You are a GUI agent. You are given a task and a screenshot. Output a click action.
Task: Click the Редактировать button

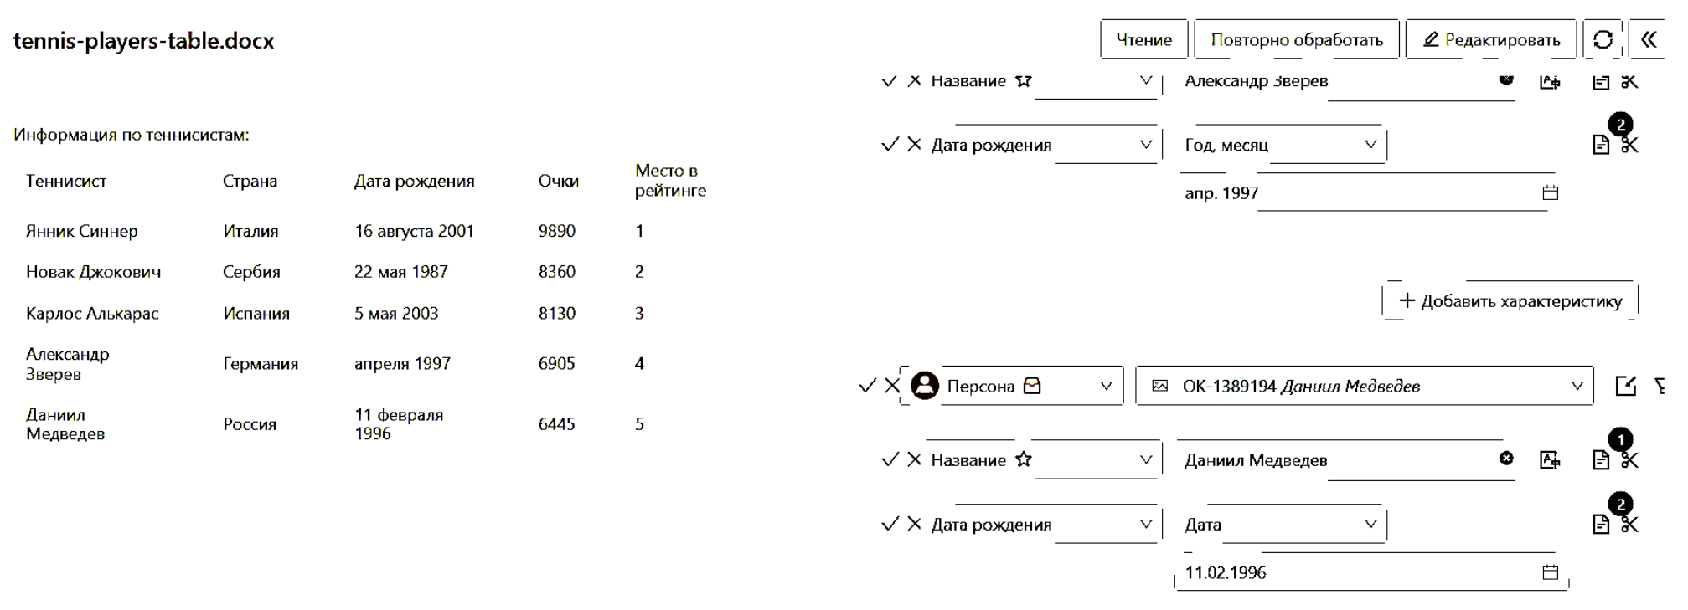(x=1491, y=39)
